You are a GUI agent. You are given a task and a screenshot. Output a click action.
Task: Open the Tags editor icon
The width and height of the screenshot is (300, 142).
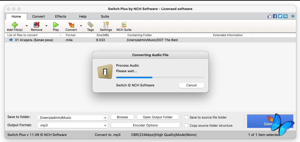[x=91, y=25]
